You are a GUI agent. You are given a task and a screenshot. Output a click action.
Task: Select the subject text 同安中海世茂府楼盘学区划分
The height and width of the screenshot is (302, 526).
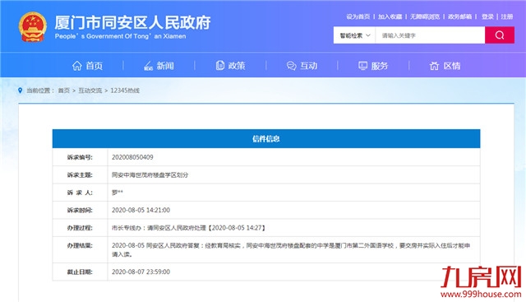[150, 175]
